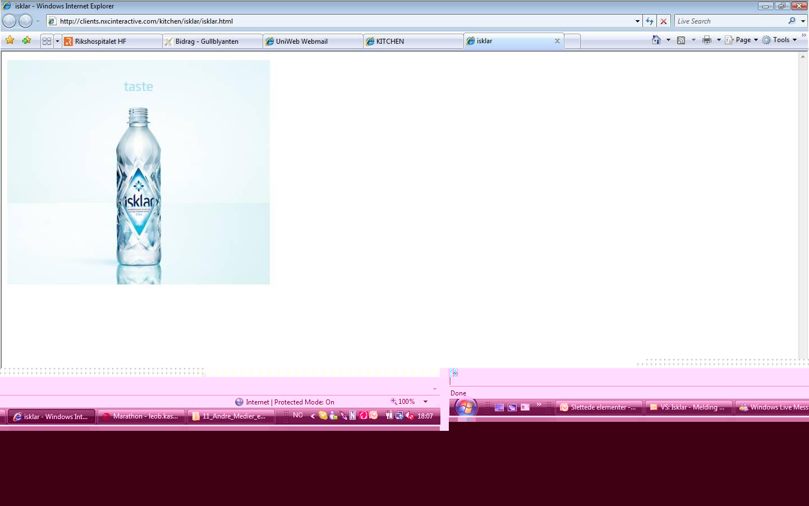809x506 pixels.
Task: Expand the tab list dropdown arrow
Action: (x=57, y=41)
